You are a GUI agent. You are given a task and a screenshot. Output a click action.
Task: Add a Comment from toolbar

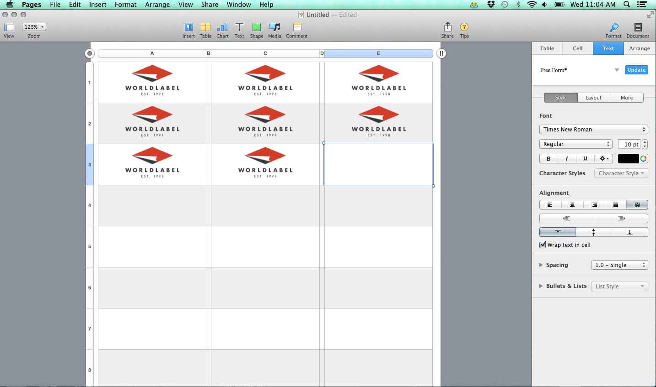tap(297, 27)
